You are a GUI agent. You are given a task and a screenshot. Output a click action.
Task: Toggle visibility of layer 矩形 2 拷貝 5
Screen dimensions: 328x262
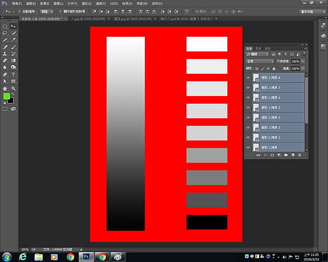[248, 108]
